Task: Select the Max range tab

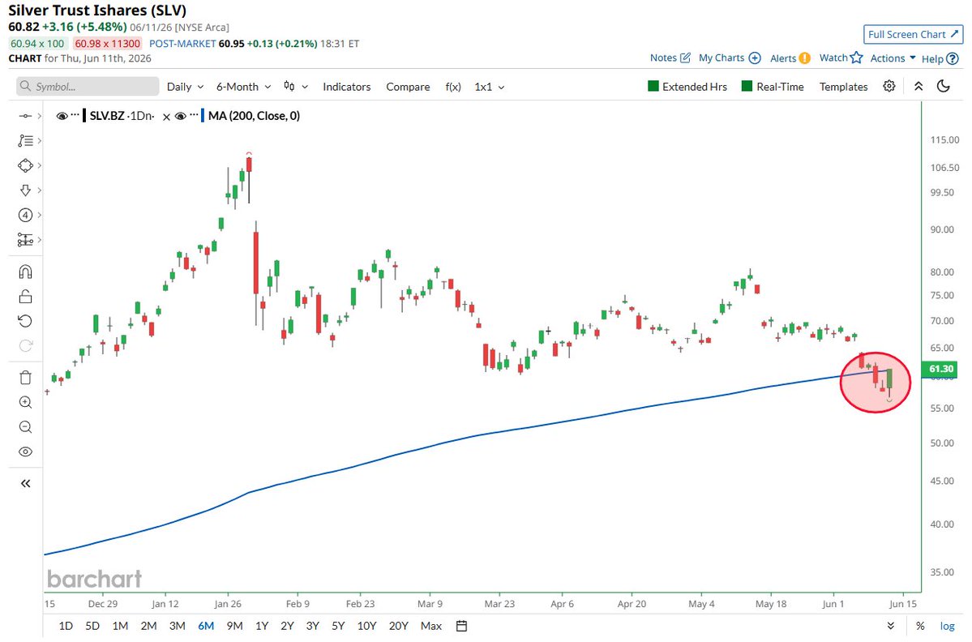Action: pyautogui.click(x=430, y=626)
